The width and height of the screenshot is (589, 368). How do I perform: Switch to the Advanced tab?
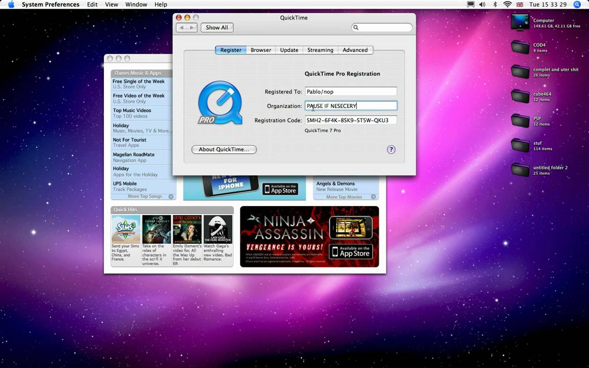(355, 50)
